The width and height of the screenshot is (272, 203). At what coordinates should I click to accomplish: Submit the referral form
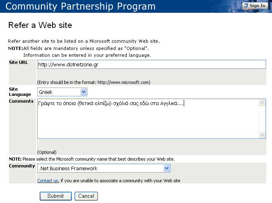coord(55,196)
